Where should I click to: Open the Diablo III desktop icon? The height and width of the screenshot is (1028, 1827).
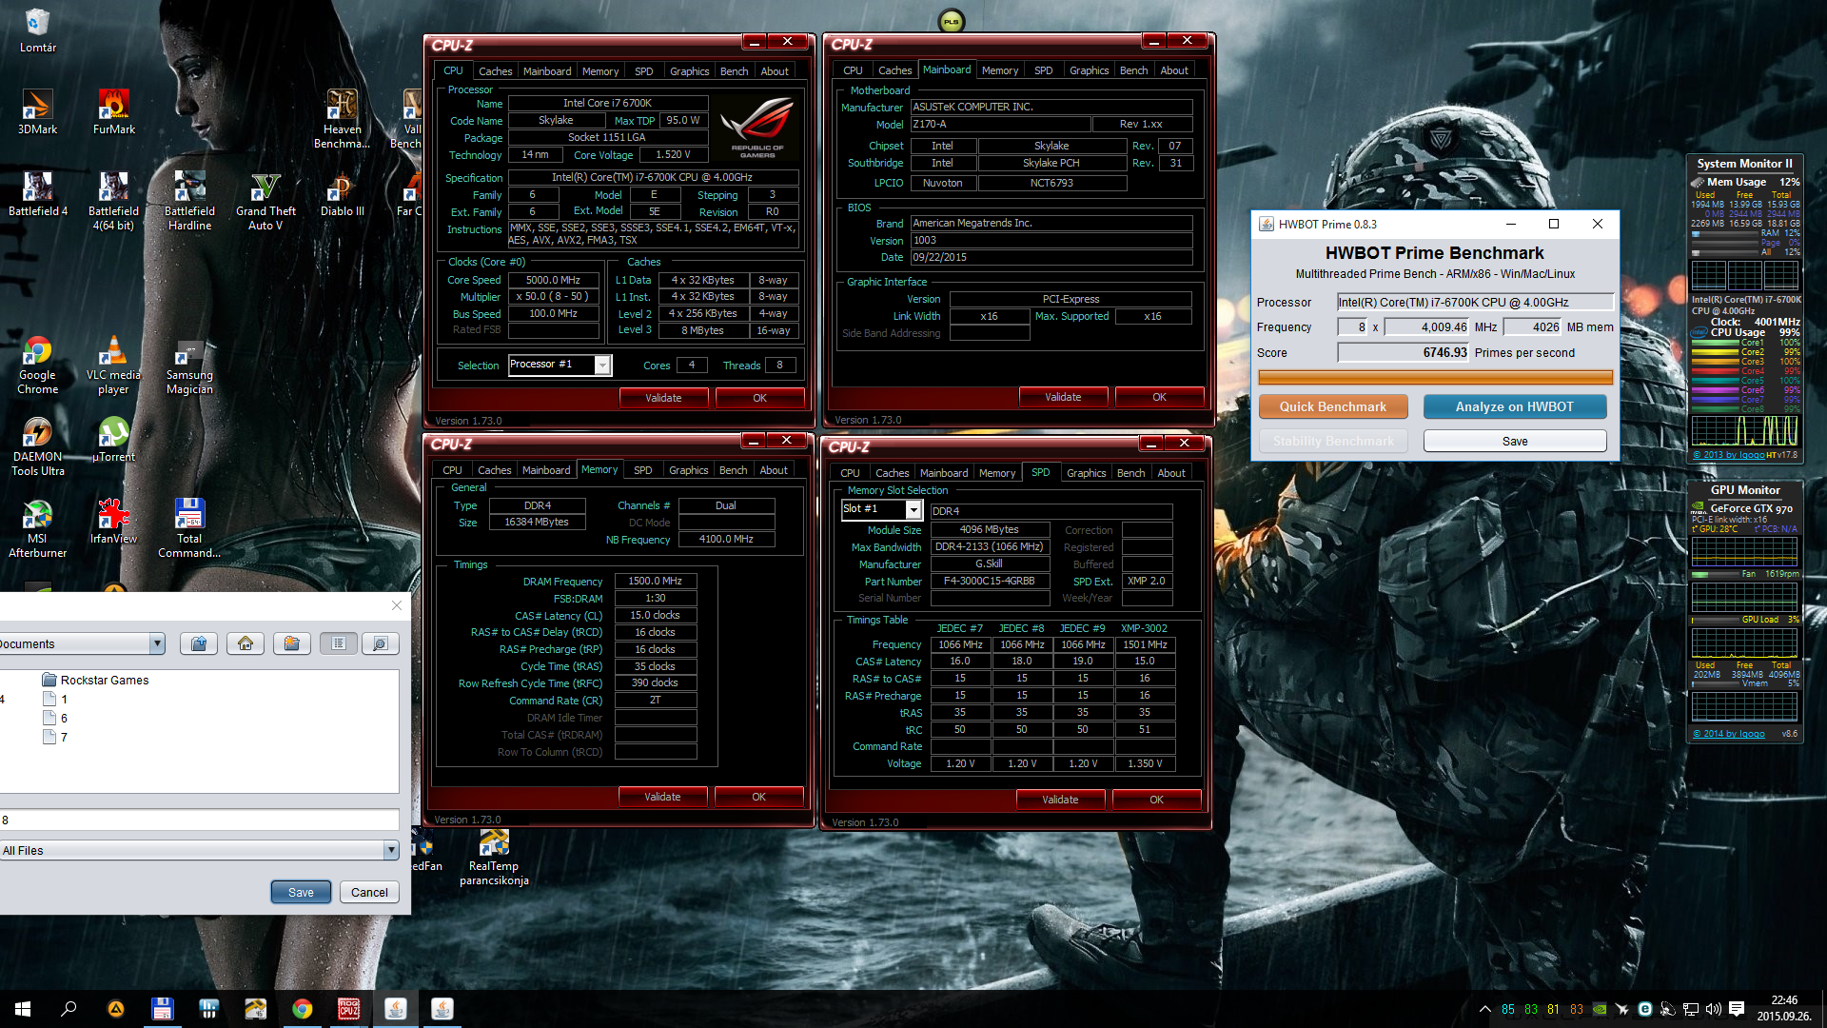342,193
